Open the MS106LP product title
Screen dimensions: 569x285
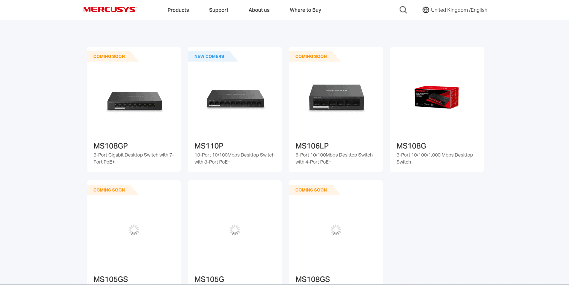click(312, 146)
